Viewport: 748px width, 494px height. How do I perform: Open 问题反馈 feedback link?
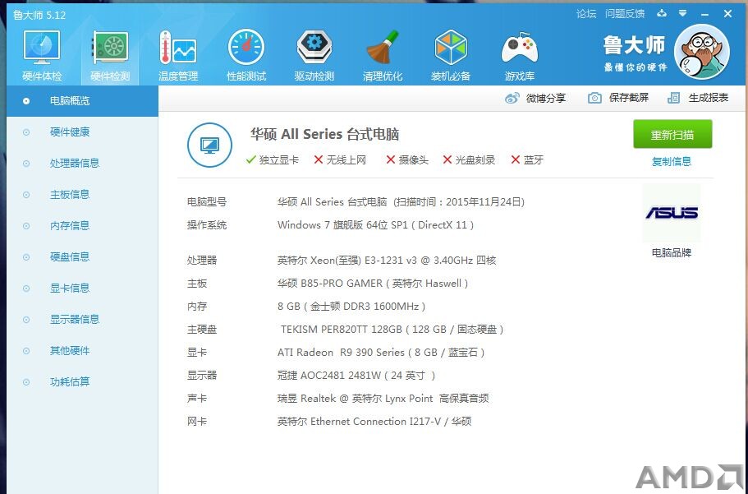click(625, 14)
